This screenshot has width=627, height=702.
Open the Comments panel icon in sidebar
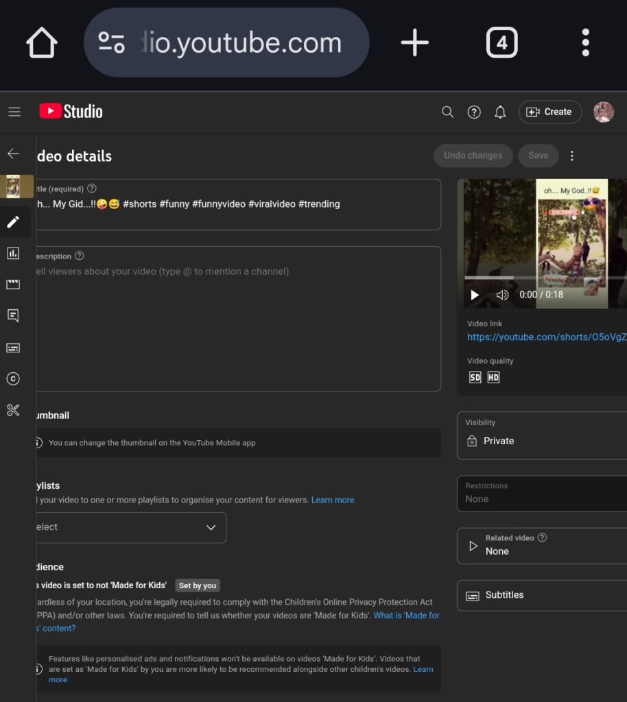tap(14, 315)
